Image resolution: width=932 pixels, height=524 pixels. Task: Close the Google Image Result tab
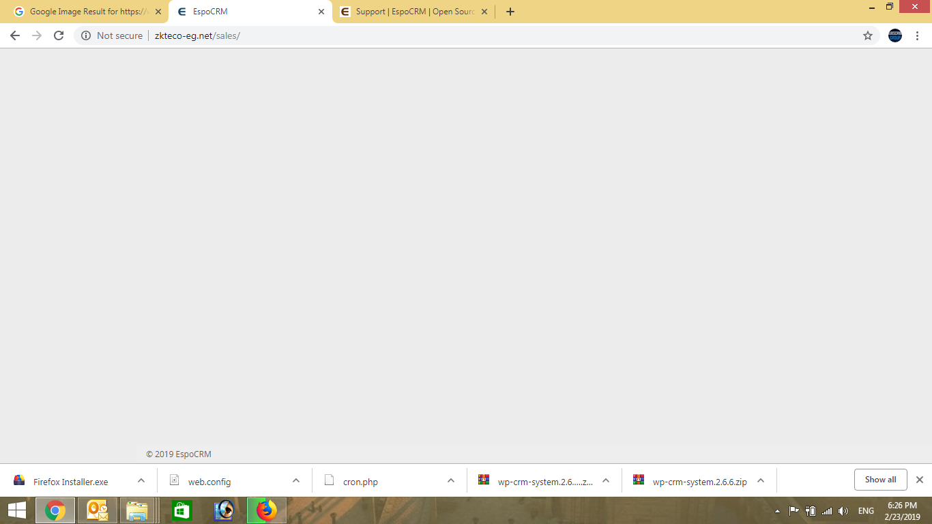[158, 12]
